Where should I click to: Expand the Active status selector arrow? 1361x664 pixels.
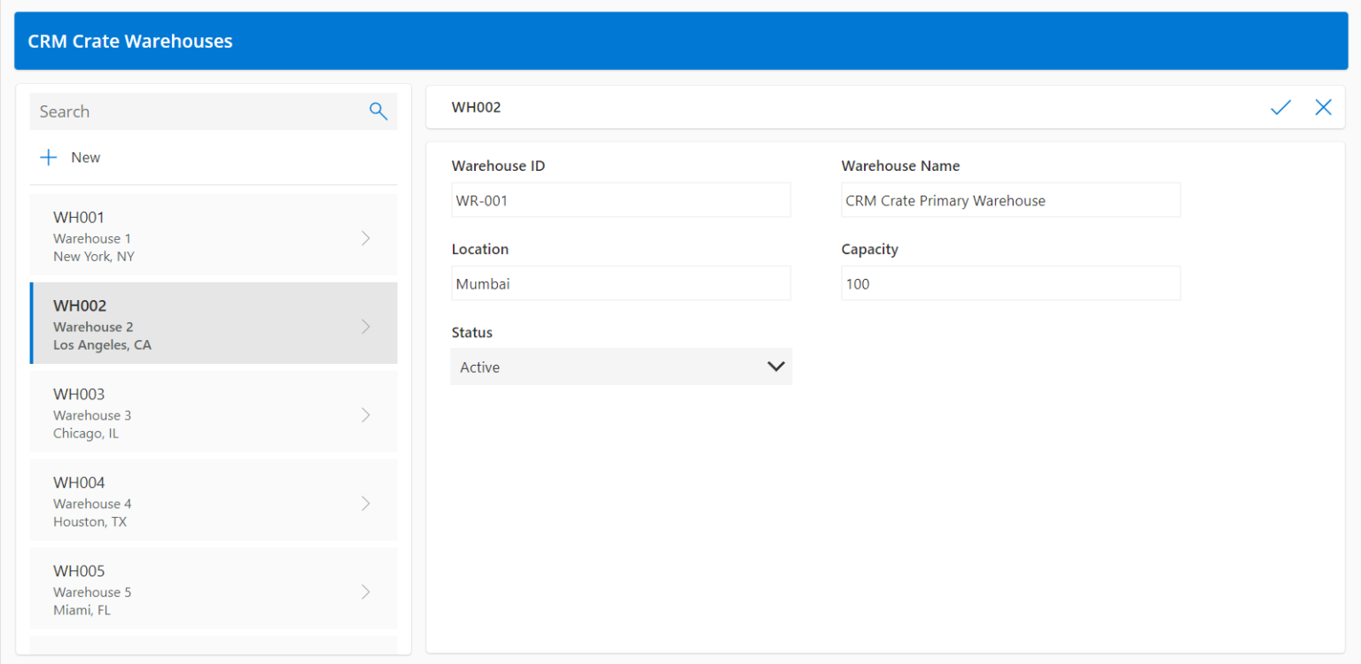(775, 366)
